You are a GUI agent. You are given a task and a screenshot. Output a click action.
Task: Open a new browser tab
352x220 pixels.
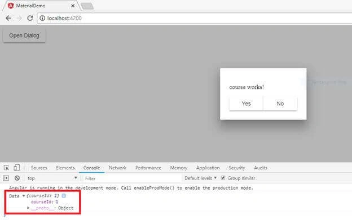pyautogui.click(x=87, y=6)
